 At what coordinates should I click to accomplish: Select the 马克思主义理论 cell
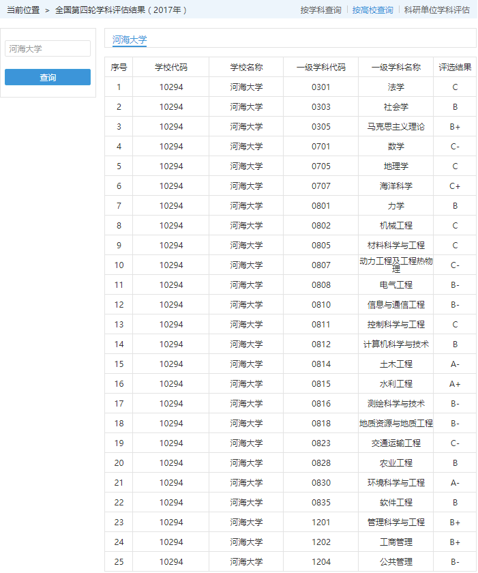coord(396,126)
